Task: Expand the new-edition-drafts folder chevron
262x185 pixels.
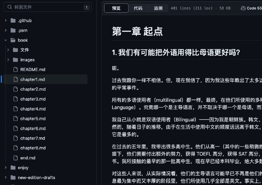Action: point(6,177)
